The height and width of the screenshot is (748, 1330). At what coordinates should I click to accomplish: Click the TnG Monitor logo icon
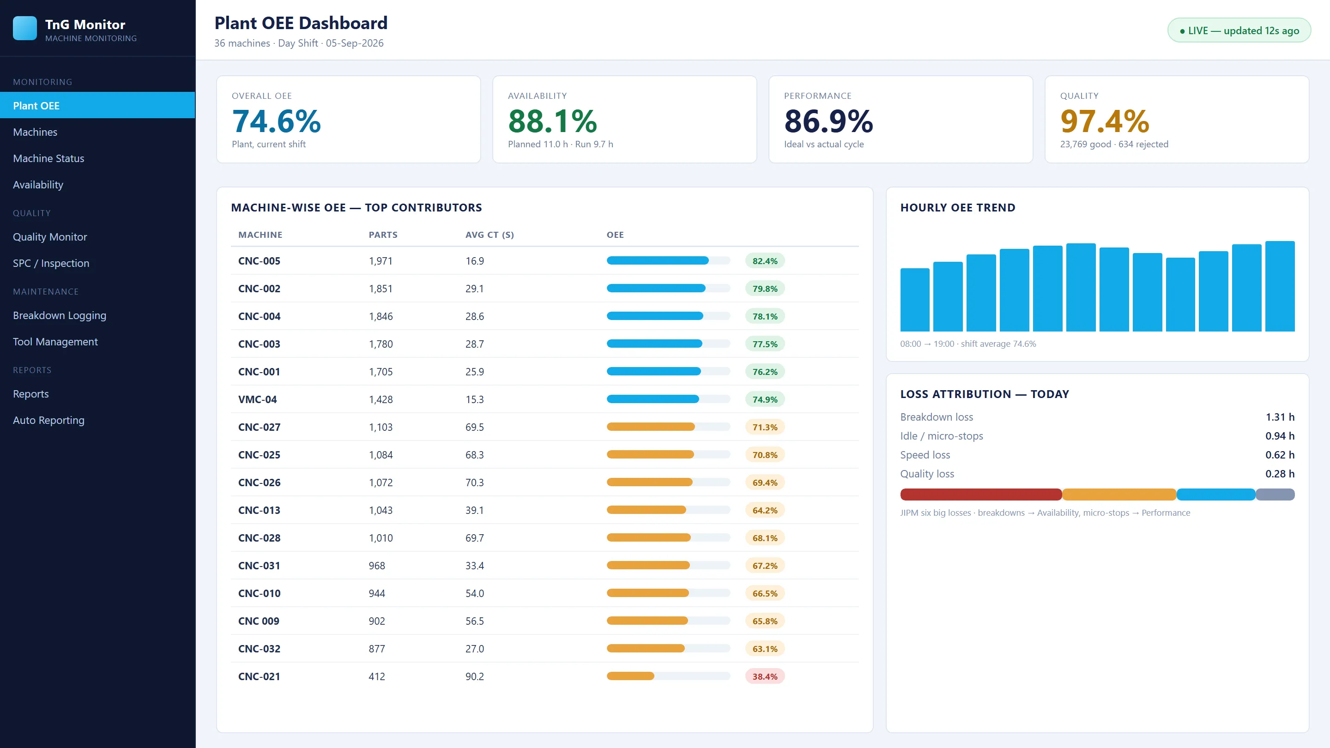pyautogui.click(x=25, y=28)
